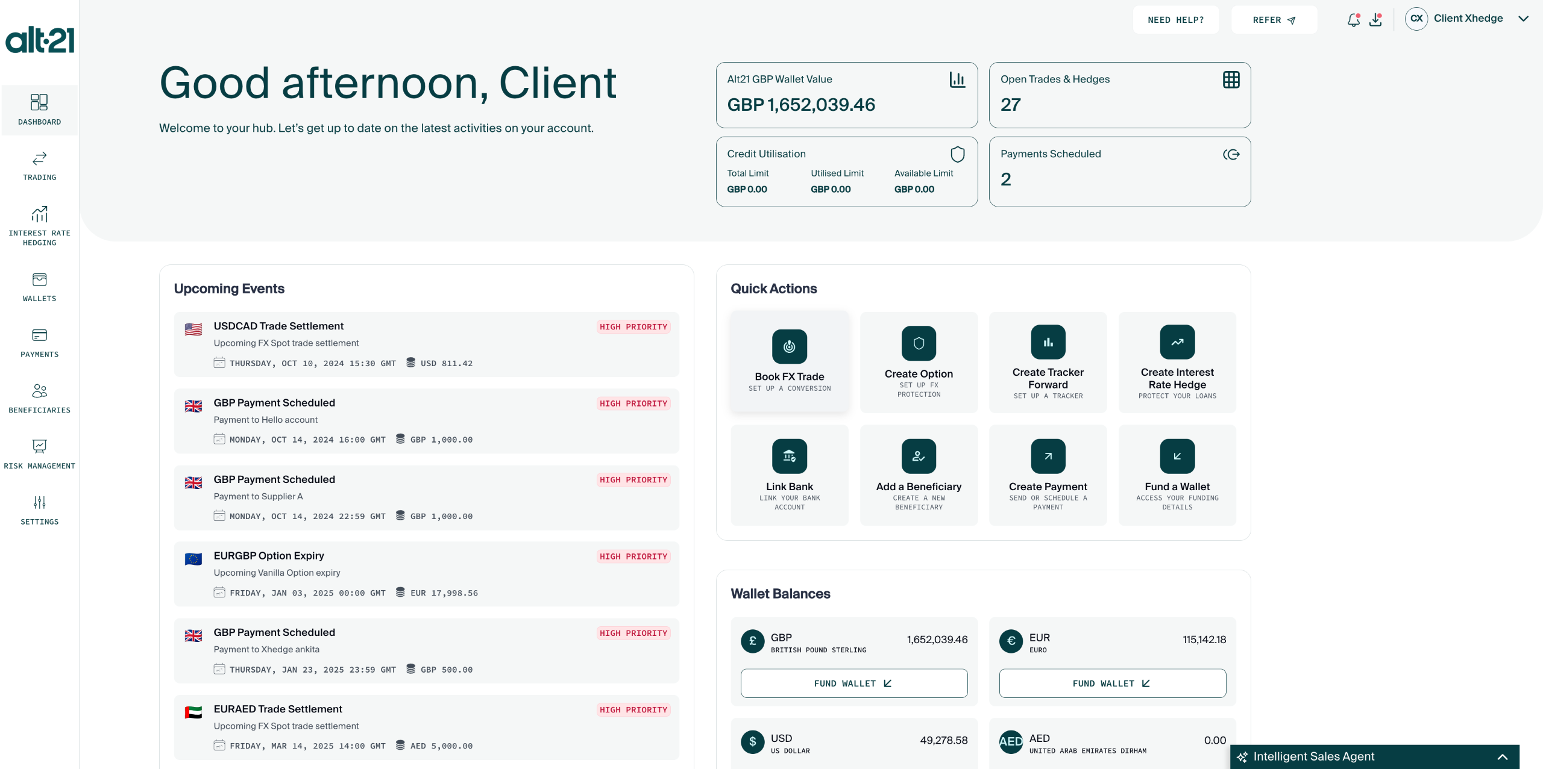Click the Create Option shield icon
Viewport: 1543px width, 769px height.
[919, 343]
